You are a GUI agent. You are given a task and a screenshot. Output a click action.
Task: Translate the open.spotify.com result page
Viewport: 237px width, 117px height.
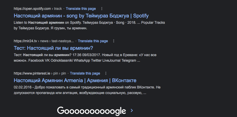[81, 9]
